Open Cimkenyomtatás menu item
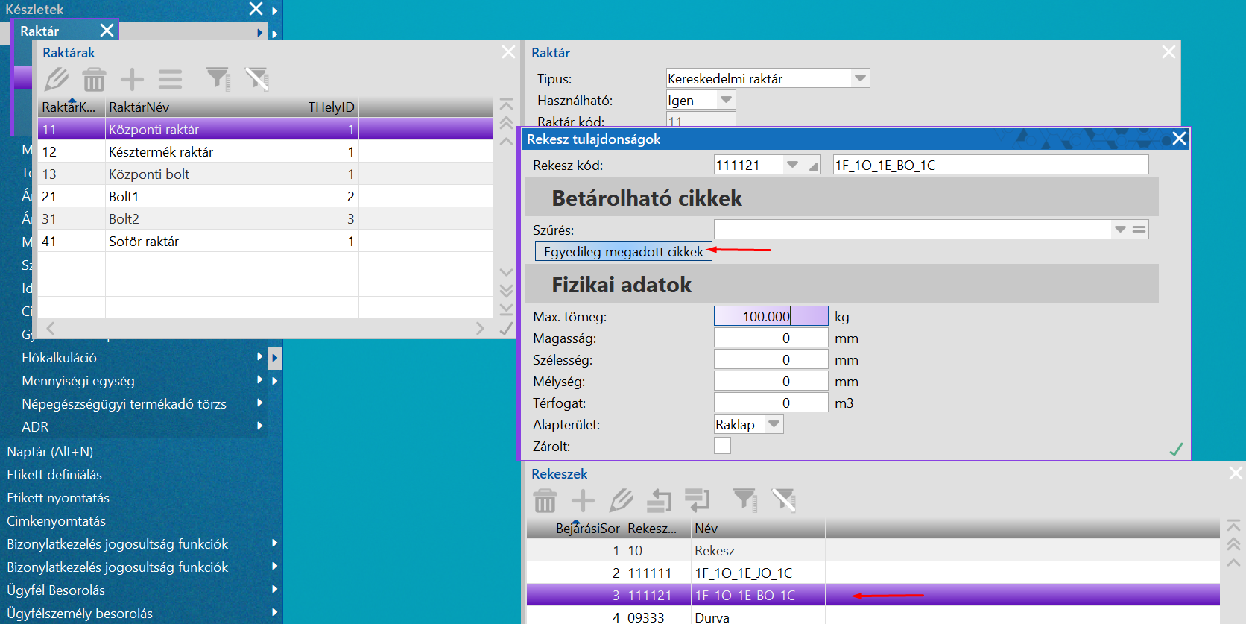1246x624 pixels. [56, 521]
